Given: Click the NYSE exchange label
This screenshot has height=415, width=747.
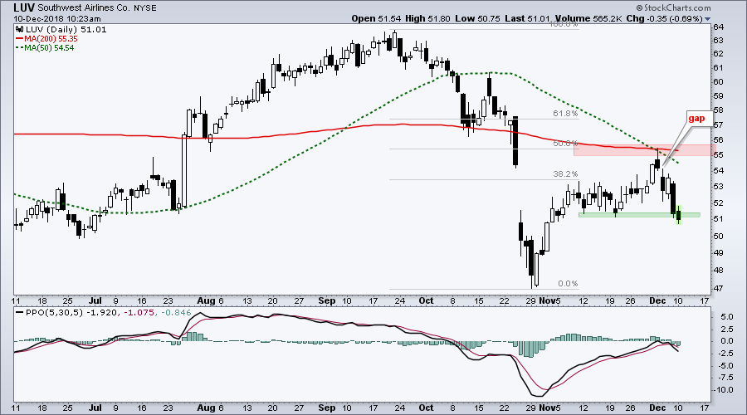Looking at the screenshot, I should point(146,8).
